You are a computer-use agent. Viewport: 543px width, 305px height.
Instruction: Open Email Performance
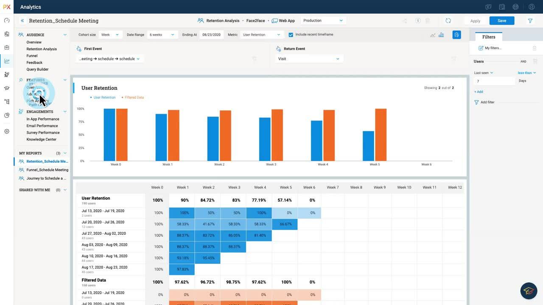click(x=42, y=126)
